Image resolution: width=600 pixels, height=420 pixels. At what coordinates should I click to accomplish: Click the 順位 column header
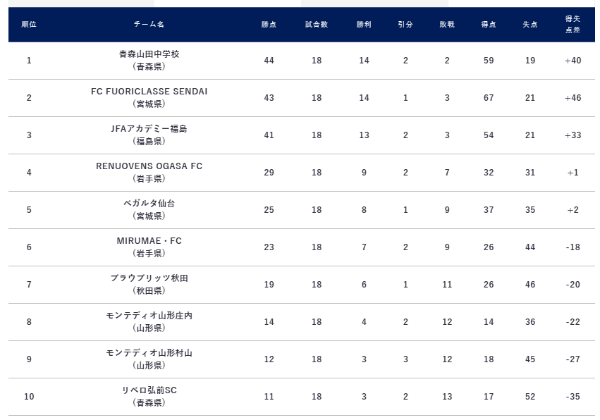click(x=29, y=25)
